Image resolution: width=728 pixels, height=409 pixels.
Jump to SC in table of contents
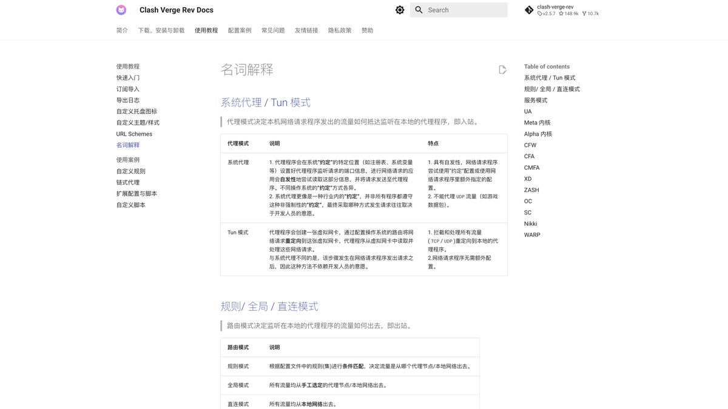tap(528, 212)
